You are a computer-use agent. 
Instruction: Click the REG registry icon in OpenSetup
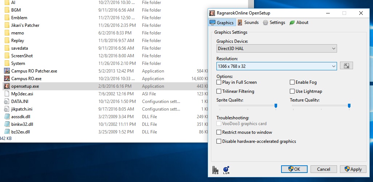click(215, 170)
